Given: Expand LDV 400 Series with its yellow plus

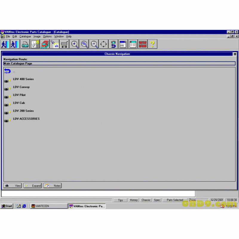Looking at the screenshot, I should point(10,80).
